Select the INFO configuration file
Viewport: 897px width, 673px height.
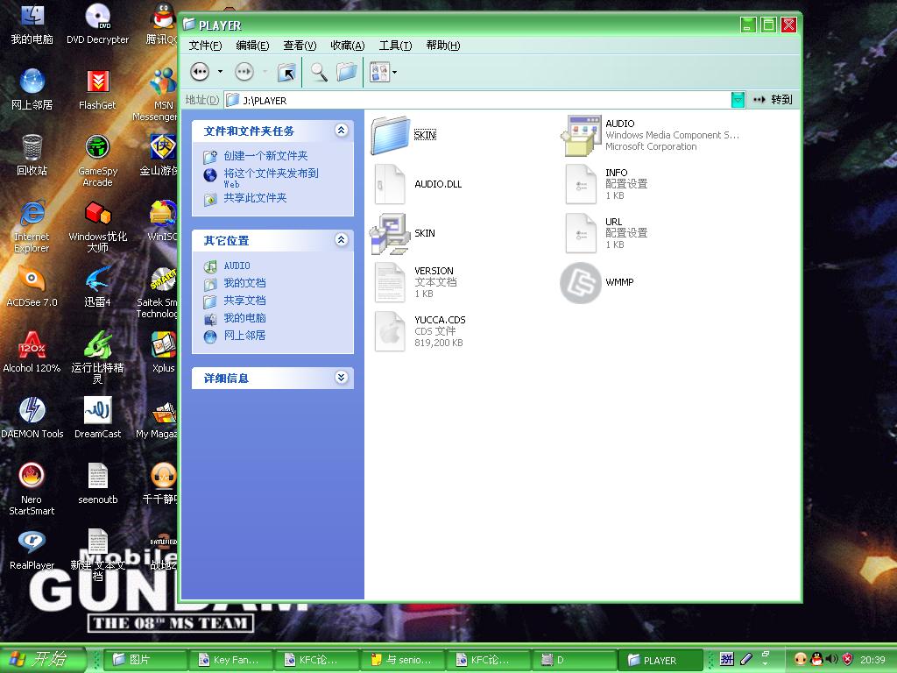pos(607,184)
